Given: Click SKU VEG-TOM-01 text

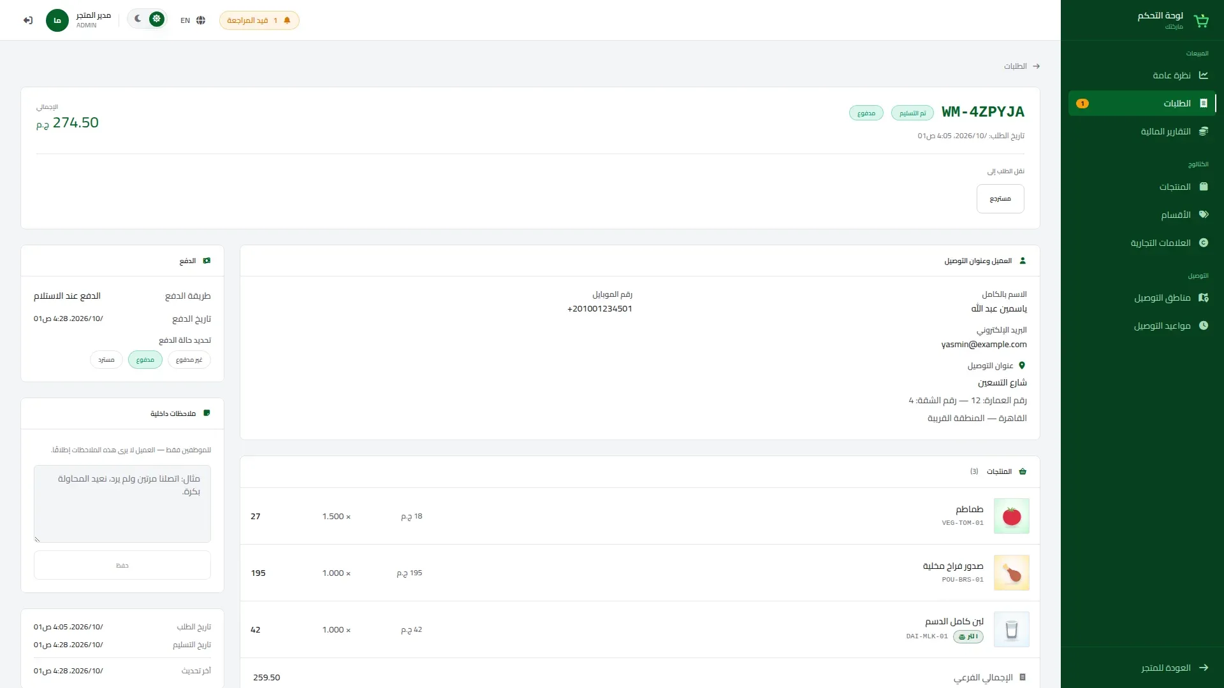Looking at the screenshot, I should (963, 523).
